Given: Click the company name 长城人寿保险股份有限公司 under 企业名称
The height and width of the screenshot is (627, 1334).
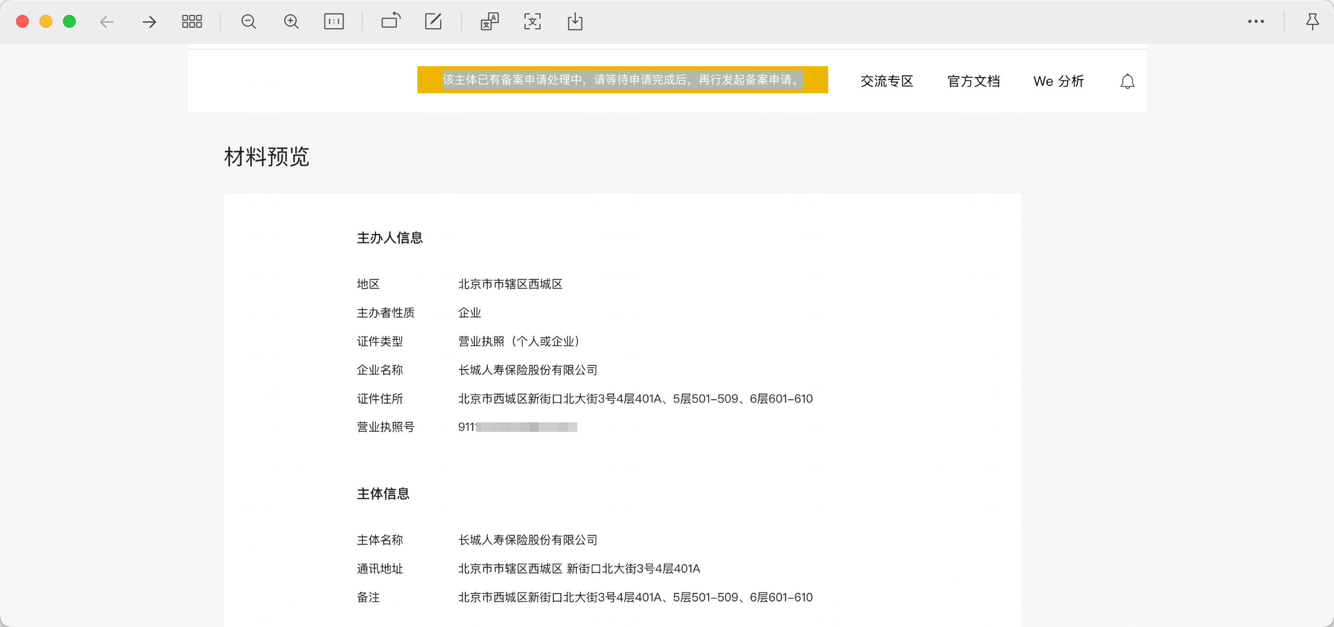Looking at the screenshot, I should point(528,370).
